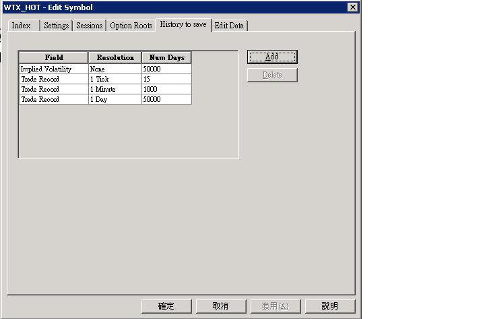Confirm with the 確定 button
This screenshot has width=485, height=319.
[166, 306]
